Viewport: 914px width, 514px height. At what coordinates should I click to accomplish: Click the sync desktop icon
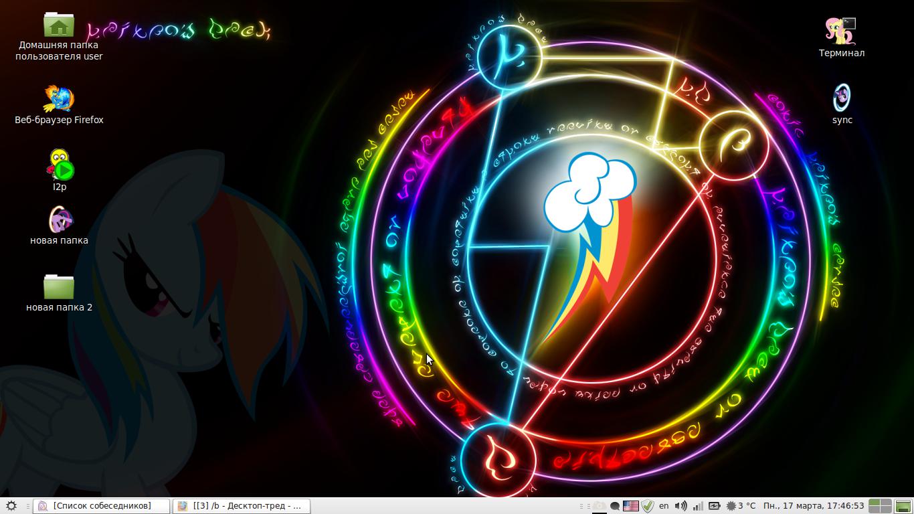[x=842, y=98]
